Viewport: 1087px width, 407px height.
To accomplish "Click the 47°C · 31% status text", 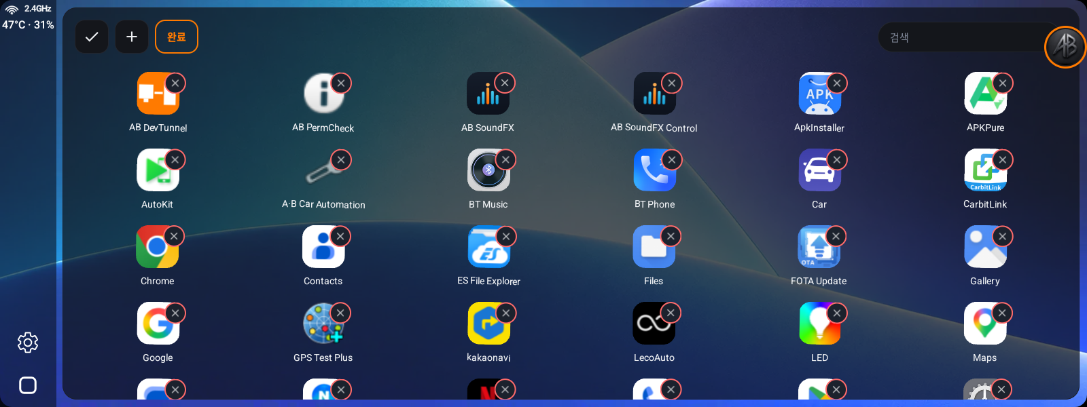I will pyautogui.click(x=28, y=24).
